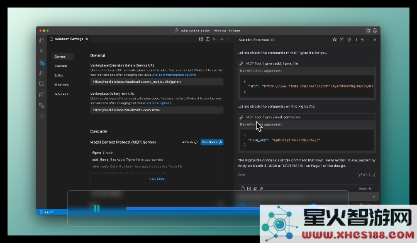Open the Done dropdown in Cascade input bar
Viewport: 417px width, 243px height.
click(x=365, y=188)
